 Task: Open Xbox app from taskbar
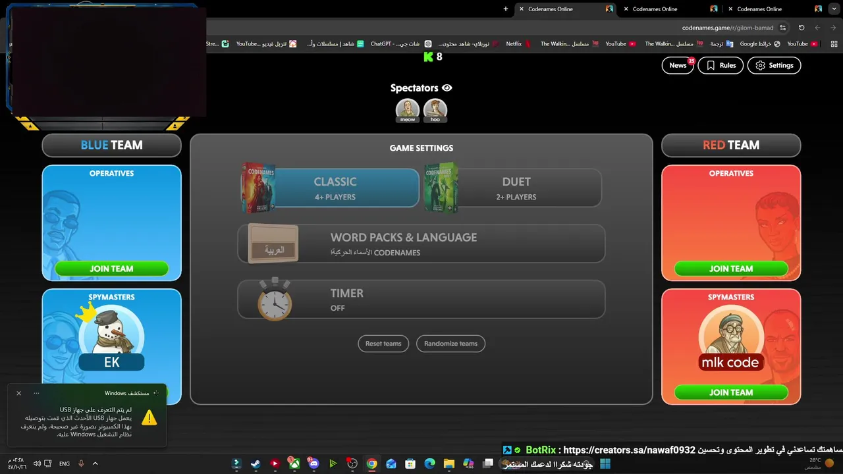(x=294, y=463)
